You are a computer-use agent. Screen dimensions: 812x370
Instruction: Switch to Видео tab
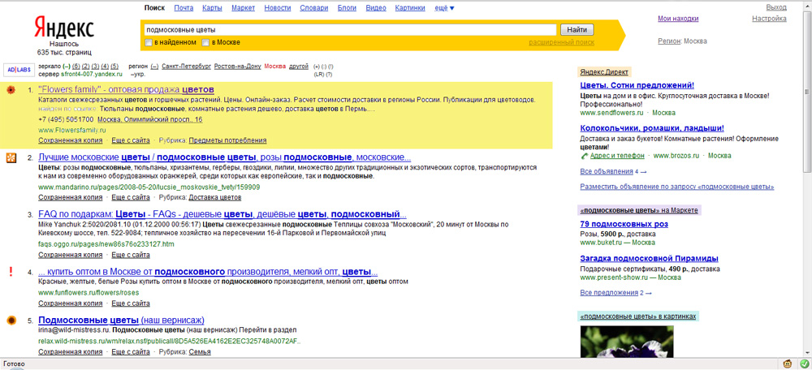point(376,8)
